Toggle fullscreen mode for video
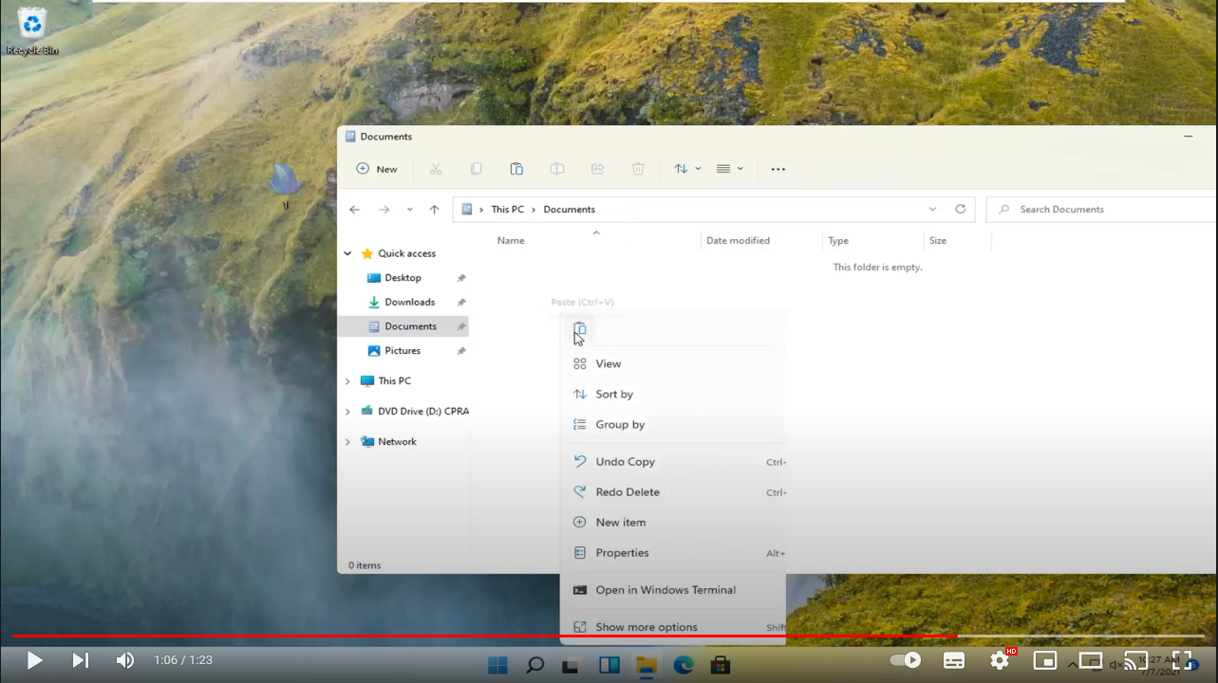1218x683 pixels. 1181,660
